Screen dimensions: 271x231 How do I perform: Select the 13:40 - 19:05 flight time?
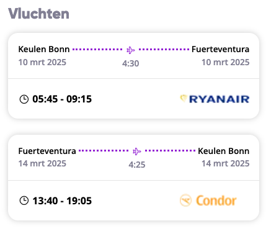tap(62, 201)
